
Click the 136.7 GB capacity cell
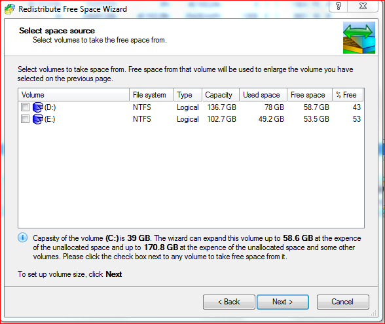221,107
